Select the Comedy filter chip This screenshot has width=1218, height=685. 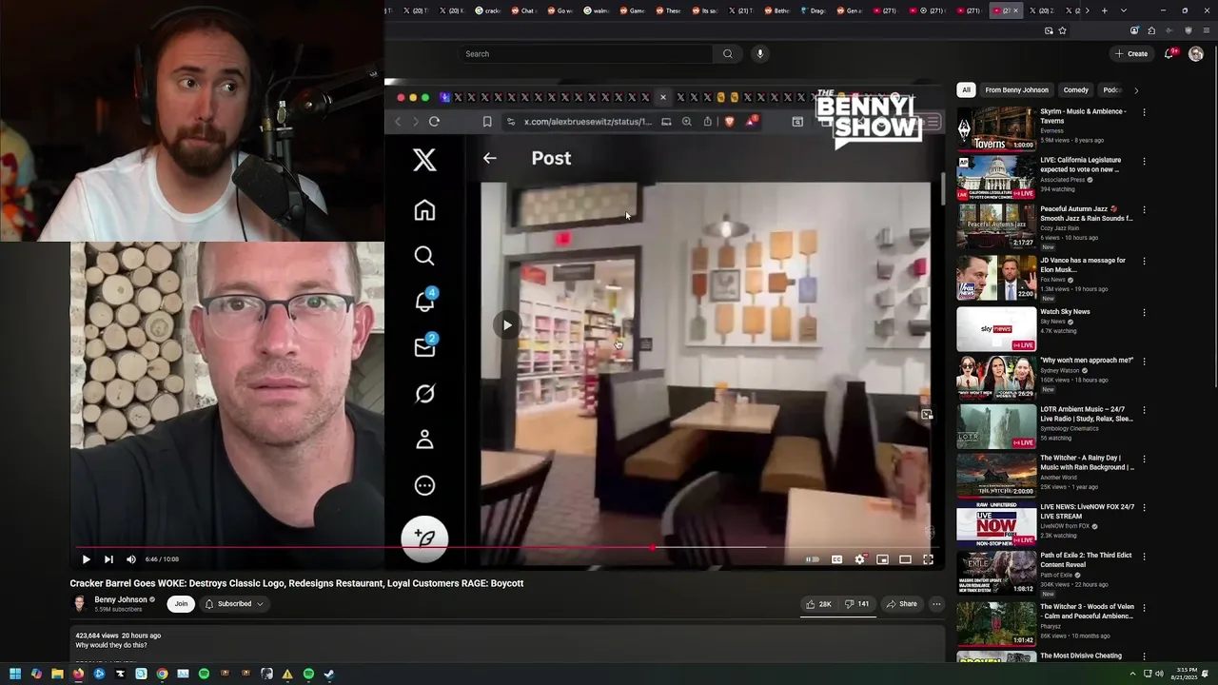click(x=1076, y=90)
